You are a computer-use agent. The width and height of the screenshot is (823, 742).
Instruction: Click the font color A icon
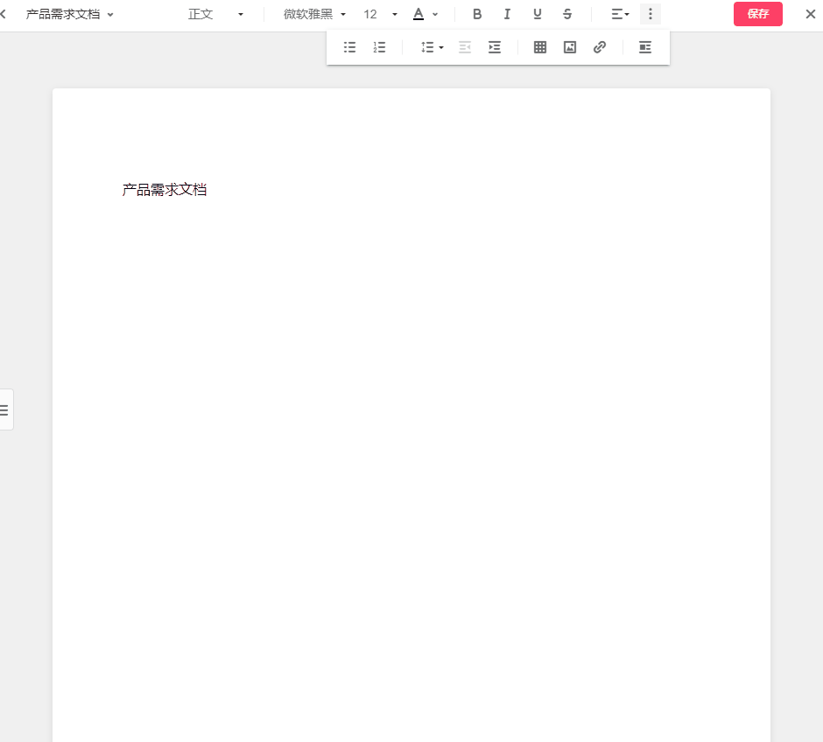coord(419,14)
